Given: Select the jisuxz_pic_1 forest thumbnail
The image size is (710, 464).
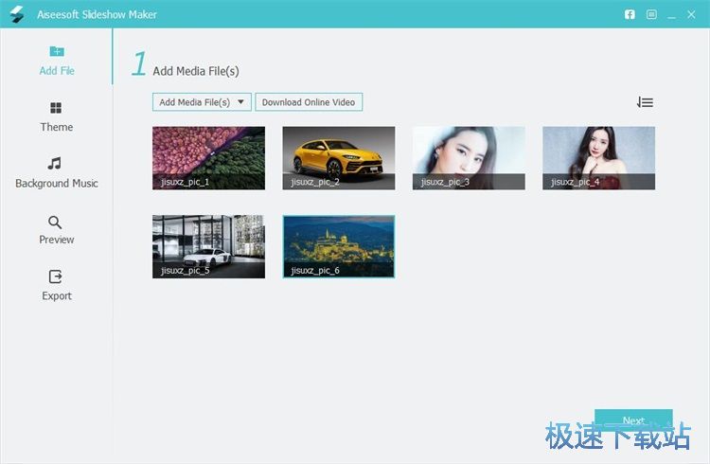Looking at the screenshot, I should (x=208, y=157).
